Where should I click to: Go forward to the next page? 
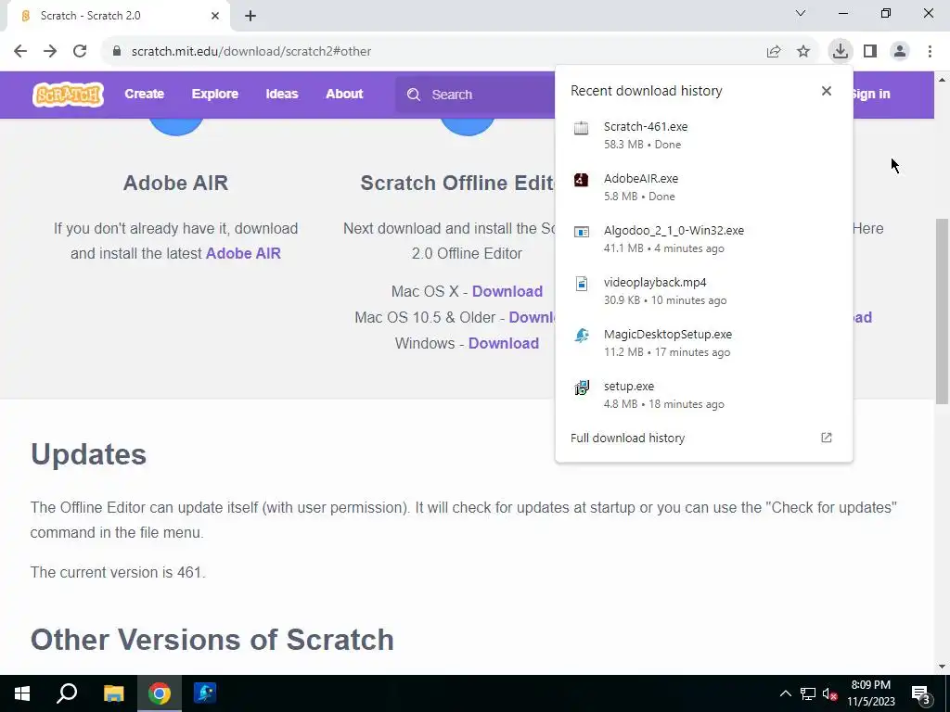tap(50, 51)
